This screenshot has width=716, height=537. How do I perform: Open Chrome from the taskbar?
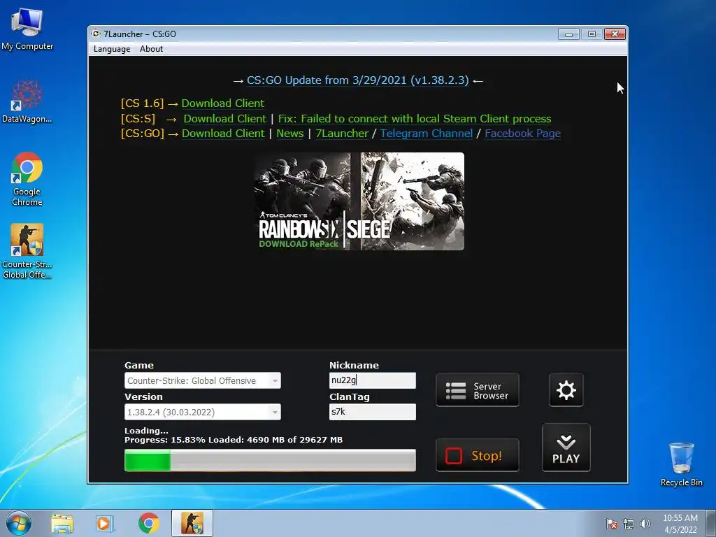click(x=149, y=523)
